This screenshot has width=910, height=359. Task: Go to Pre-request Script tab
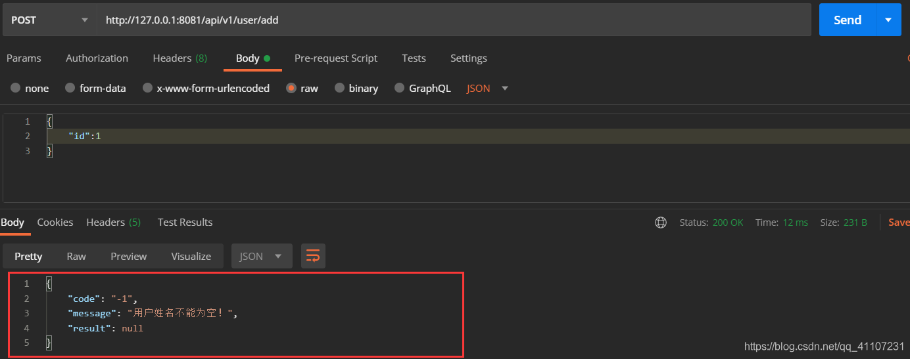tap(335, 58)
